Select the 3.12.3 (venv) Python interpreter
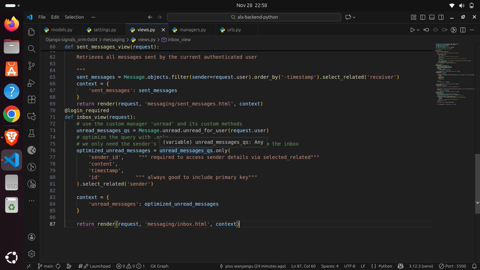Viewport: 480px width, 270px height. coord(421,266)
